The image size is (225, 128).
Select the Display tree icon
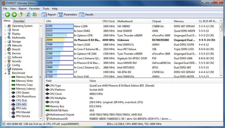tap(9, 34)
